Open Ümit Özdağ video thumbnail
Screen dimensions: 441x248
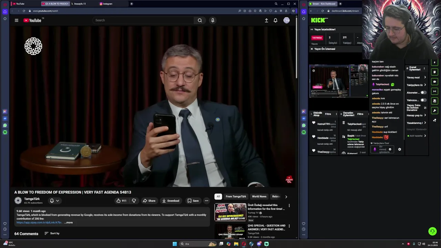coord(230,212)
